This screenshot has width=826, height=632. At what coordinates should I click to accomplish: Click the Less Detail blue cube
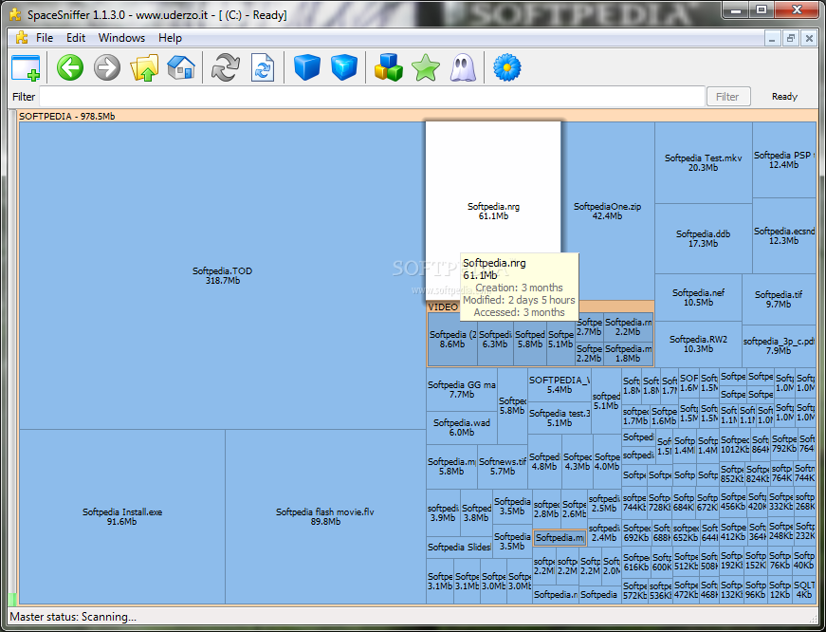click(x=307, y=67)
